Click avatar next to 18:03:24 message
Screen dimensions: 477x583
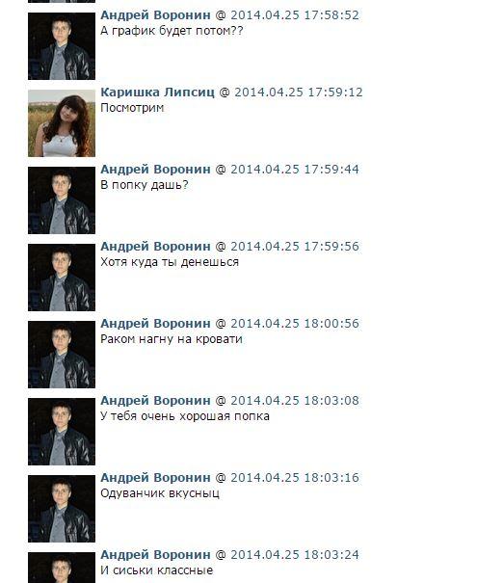click(x=62, y=568)
